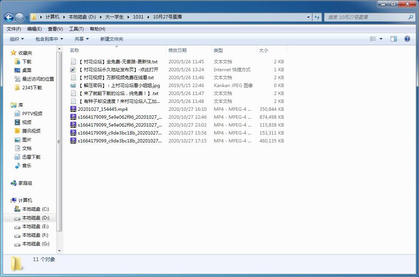Open the 文件(F) menu
The height and width of the screenshot is (277, 419).
click(14, 29)
